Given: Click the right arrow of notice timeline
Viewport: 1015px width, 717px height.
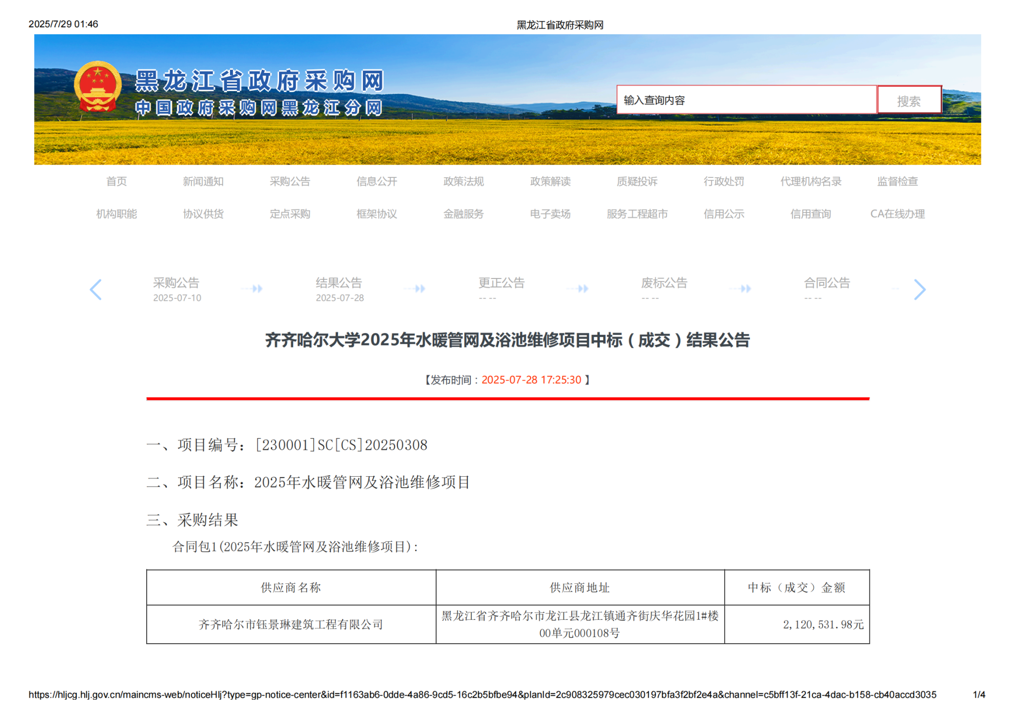Looking at the screenshot, I should coord(919,289).
